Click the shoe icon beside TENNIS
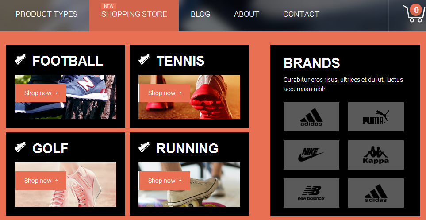 point(144,59)
